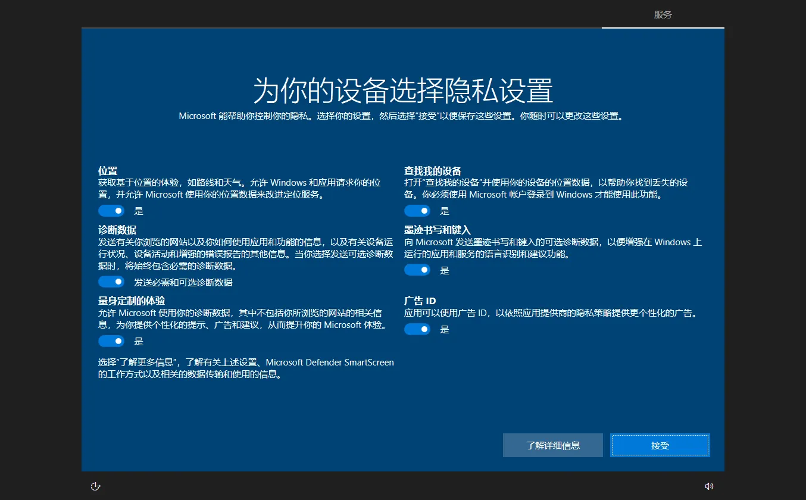This screenshot has height=500, width=806.
Task: Toggle off the 诊断数据 switch
Action: point(111,281)
